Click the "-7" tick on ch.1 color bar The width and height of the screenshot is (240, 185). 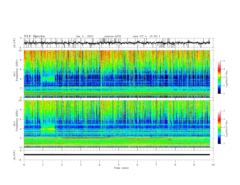(224, 94)
